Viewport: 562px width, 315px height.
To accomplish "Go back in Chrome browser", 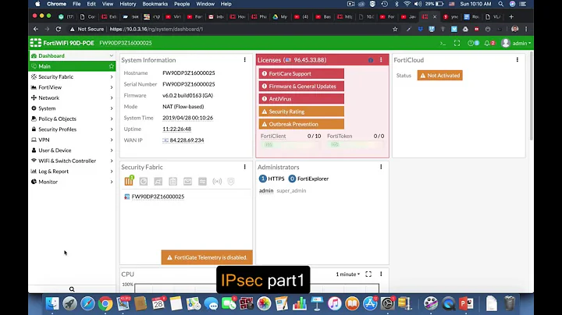I will [x=35, y=29].
